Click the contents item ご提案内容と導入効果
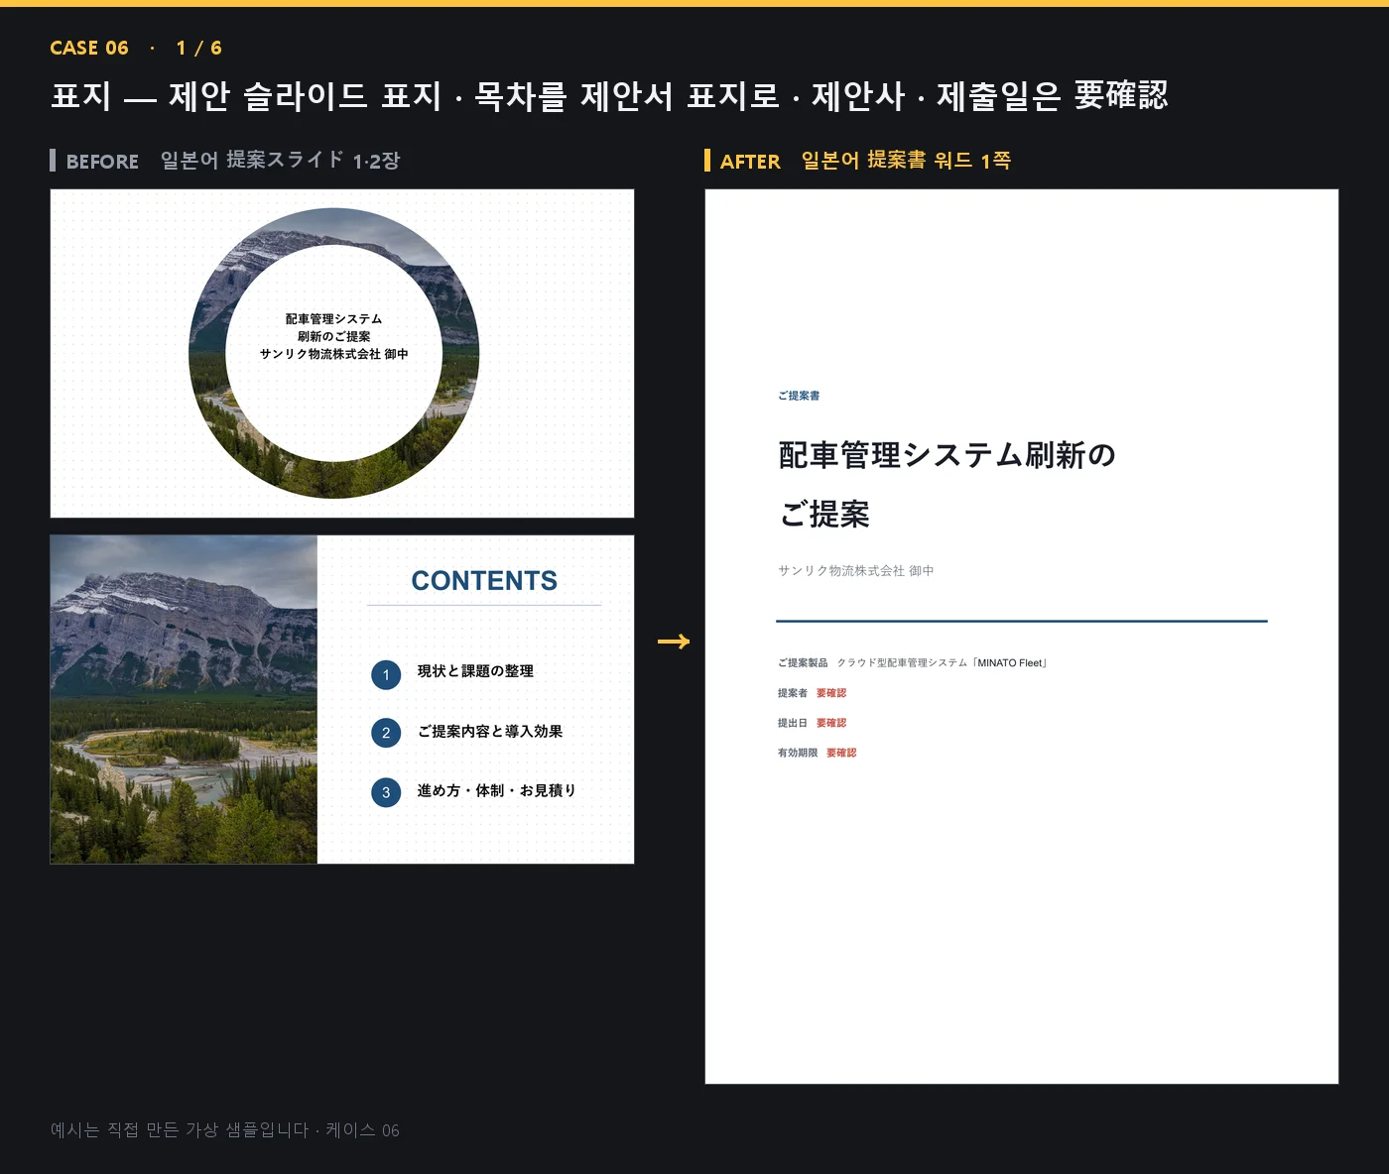1389x1174 pixels. 490,731
